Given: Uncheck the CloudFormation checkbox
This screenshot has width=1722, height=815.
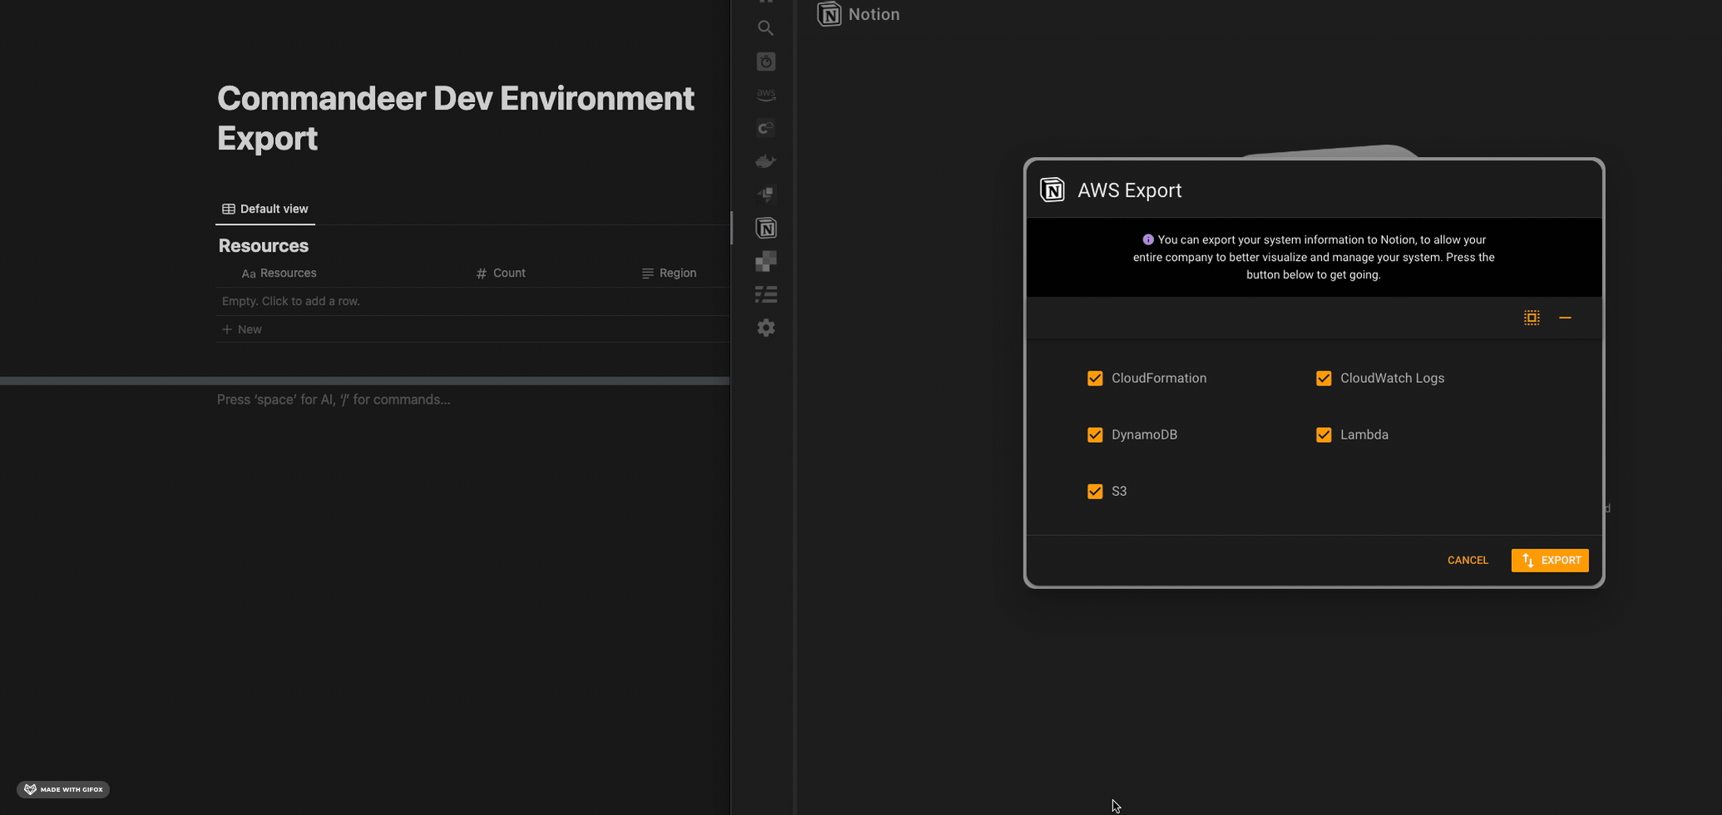Looking at the screenshot, I should click(1095, 378).
